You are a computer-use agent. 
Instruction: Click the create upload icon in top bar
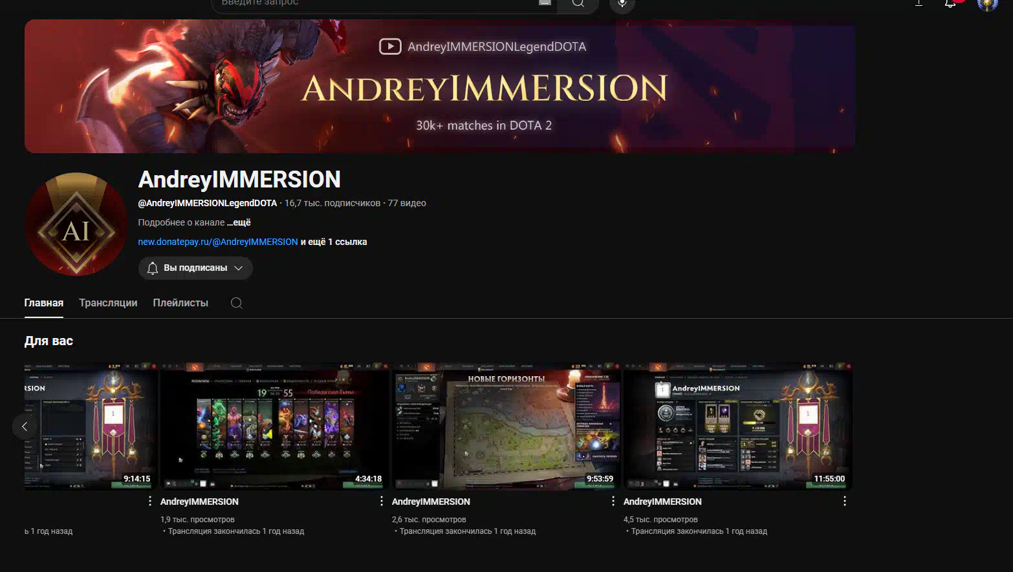pyautogui.click(x=919, y=3)
